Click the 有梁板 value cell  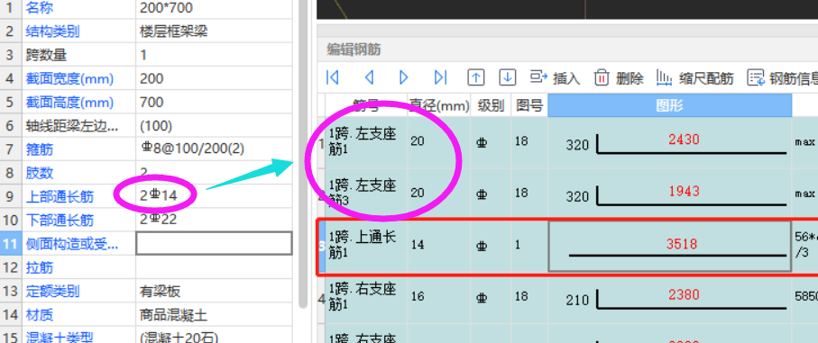click(x=161, y=291)
